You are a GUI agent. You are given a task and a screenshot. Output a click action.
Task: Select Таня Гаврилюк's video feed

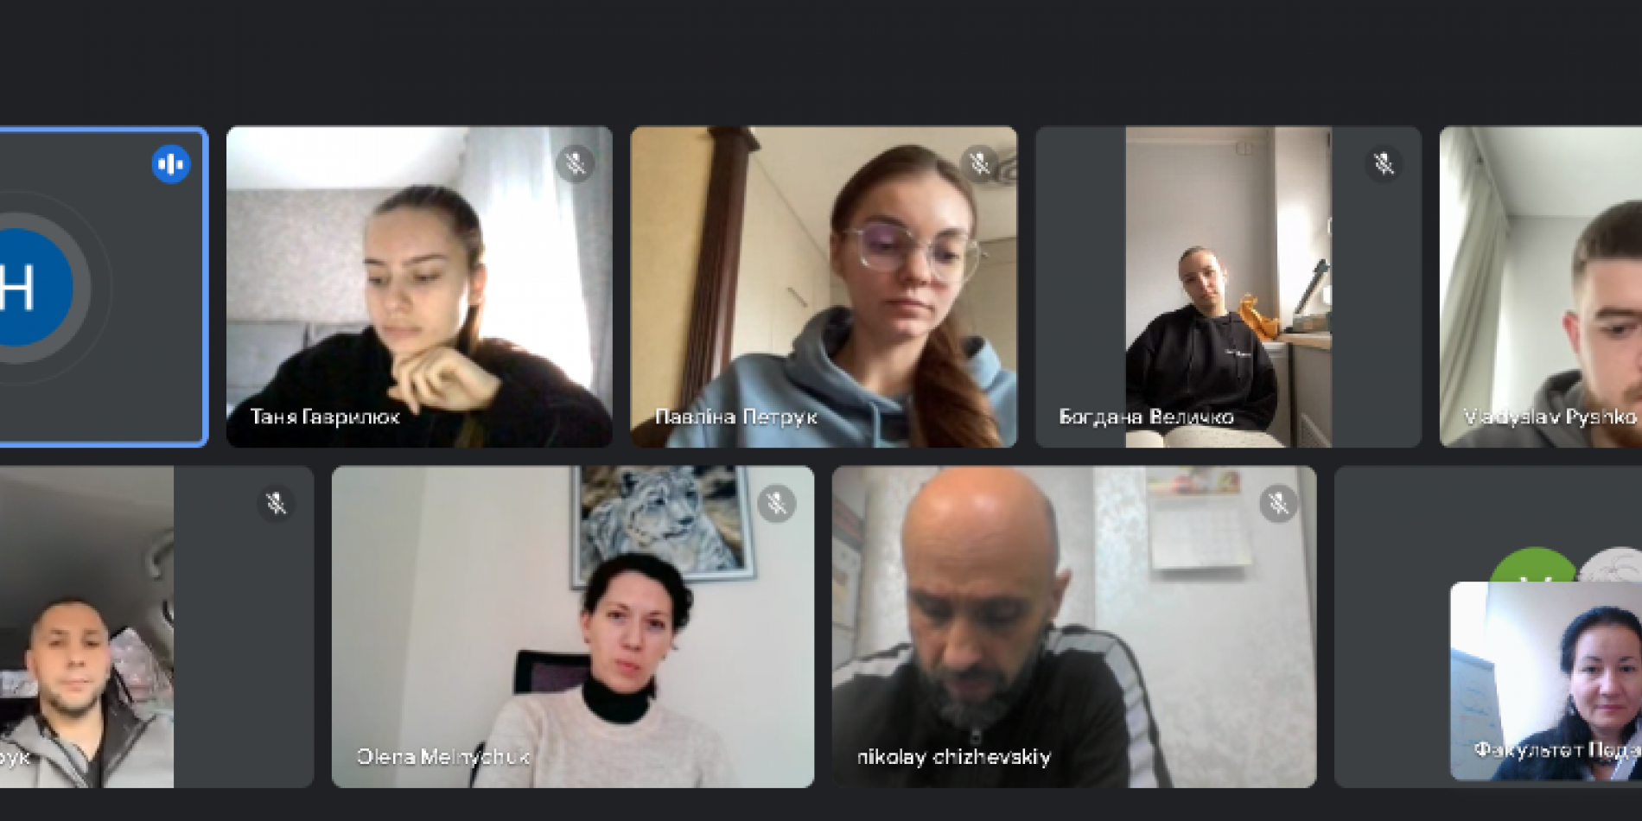click(419, 287)
